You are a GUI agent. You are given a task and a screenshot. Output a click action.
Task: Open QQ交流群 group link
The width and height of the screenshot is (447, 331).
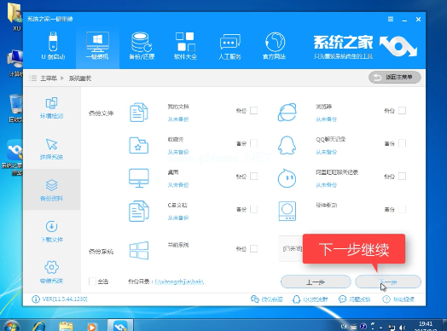coord(311,299)
